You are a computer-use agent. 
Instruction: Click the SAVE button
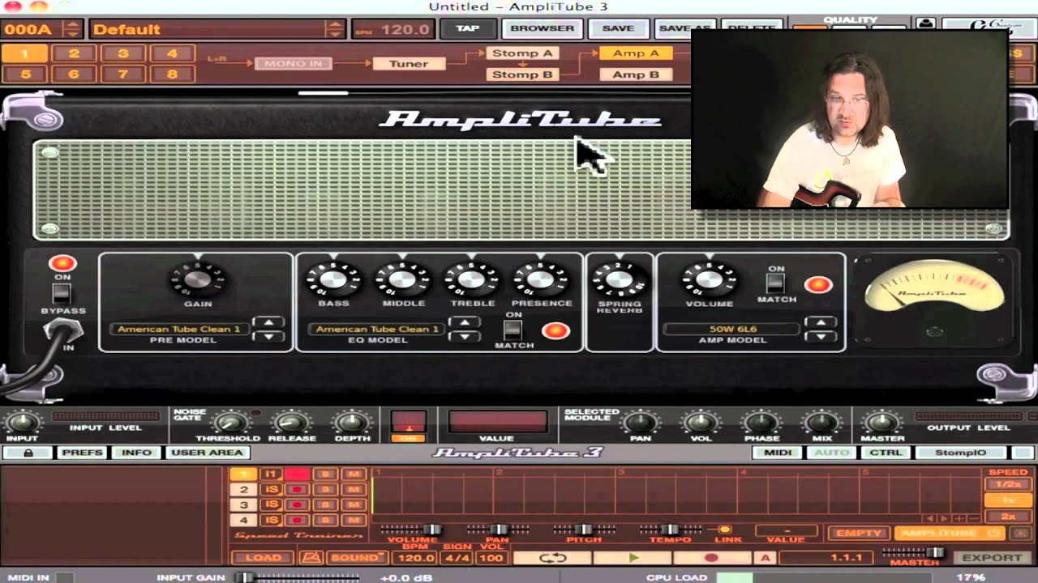point(618,28)
